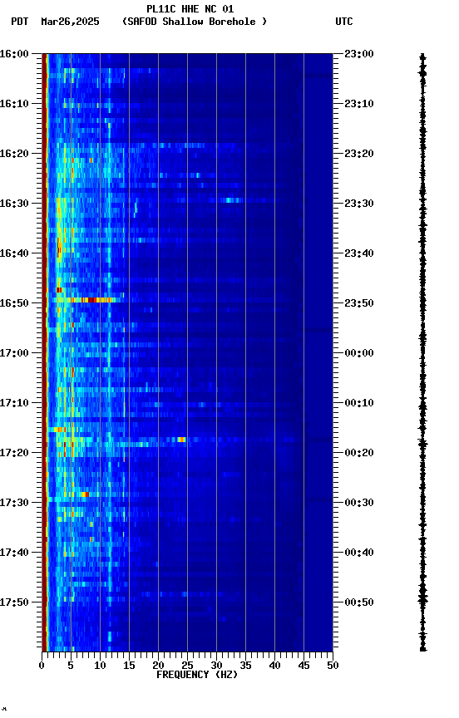This screenshot has width=459, height=718.
Task: Click the 50 Hz frequency tick label
Action: [x=333, y=666]
